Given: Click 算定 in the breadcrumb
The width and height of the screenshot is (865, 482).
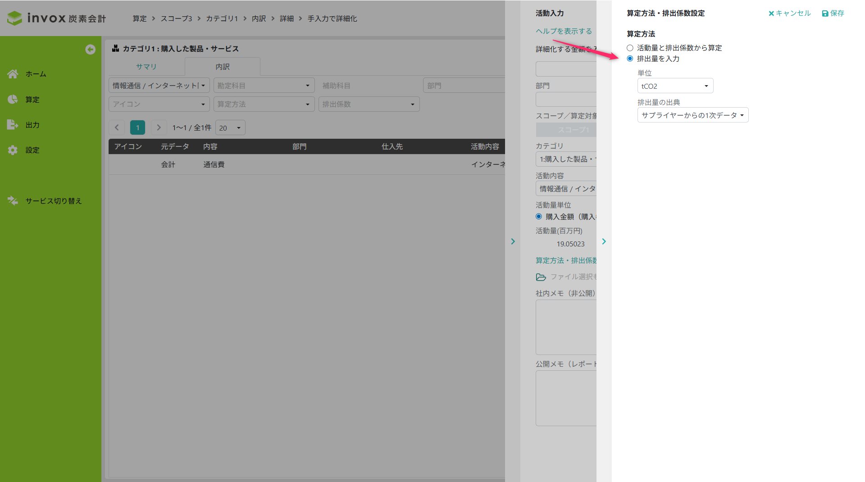Looking at the screenshot, I should [140, 18].
